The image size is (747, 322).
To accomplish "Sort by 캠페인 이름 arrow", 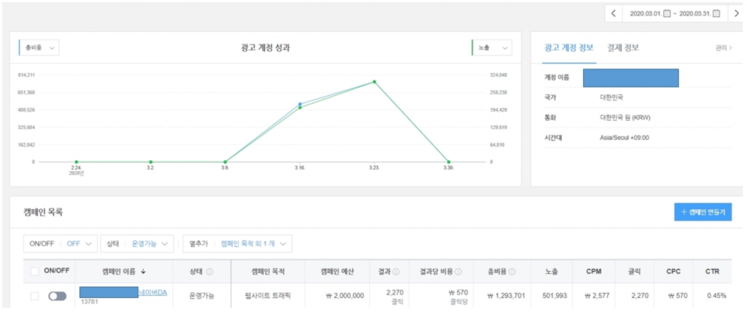I will coord(143,272).
